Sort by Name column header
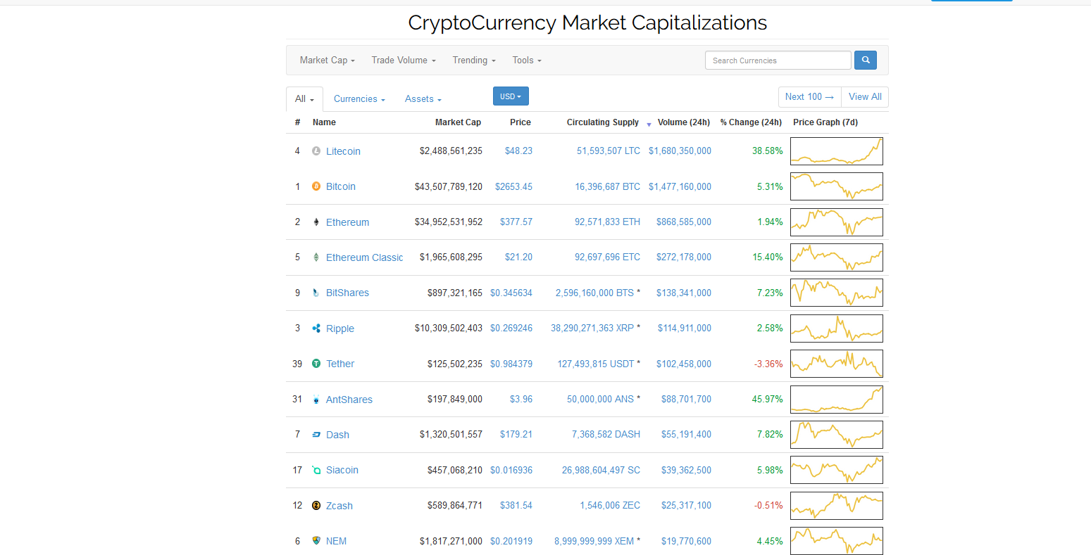Screen dimensions: 1091x555 coord(324,122)
